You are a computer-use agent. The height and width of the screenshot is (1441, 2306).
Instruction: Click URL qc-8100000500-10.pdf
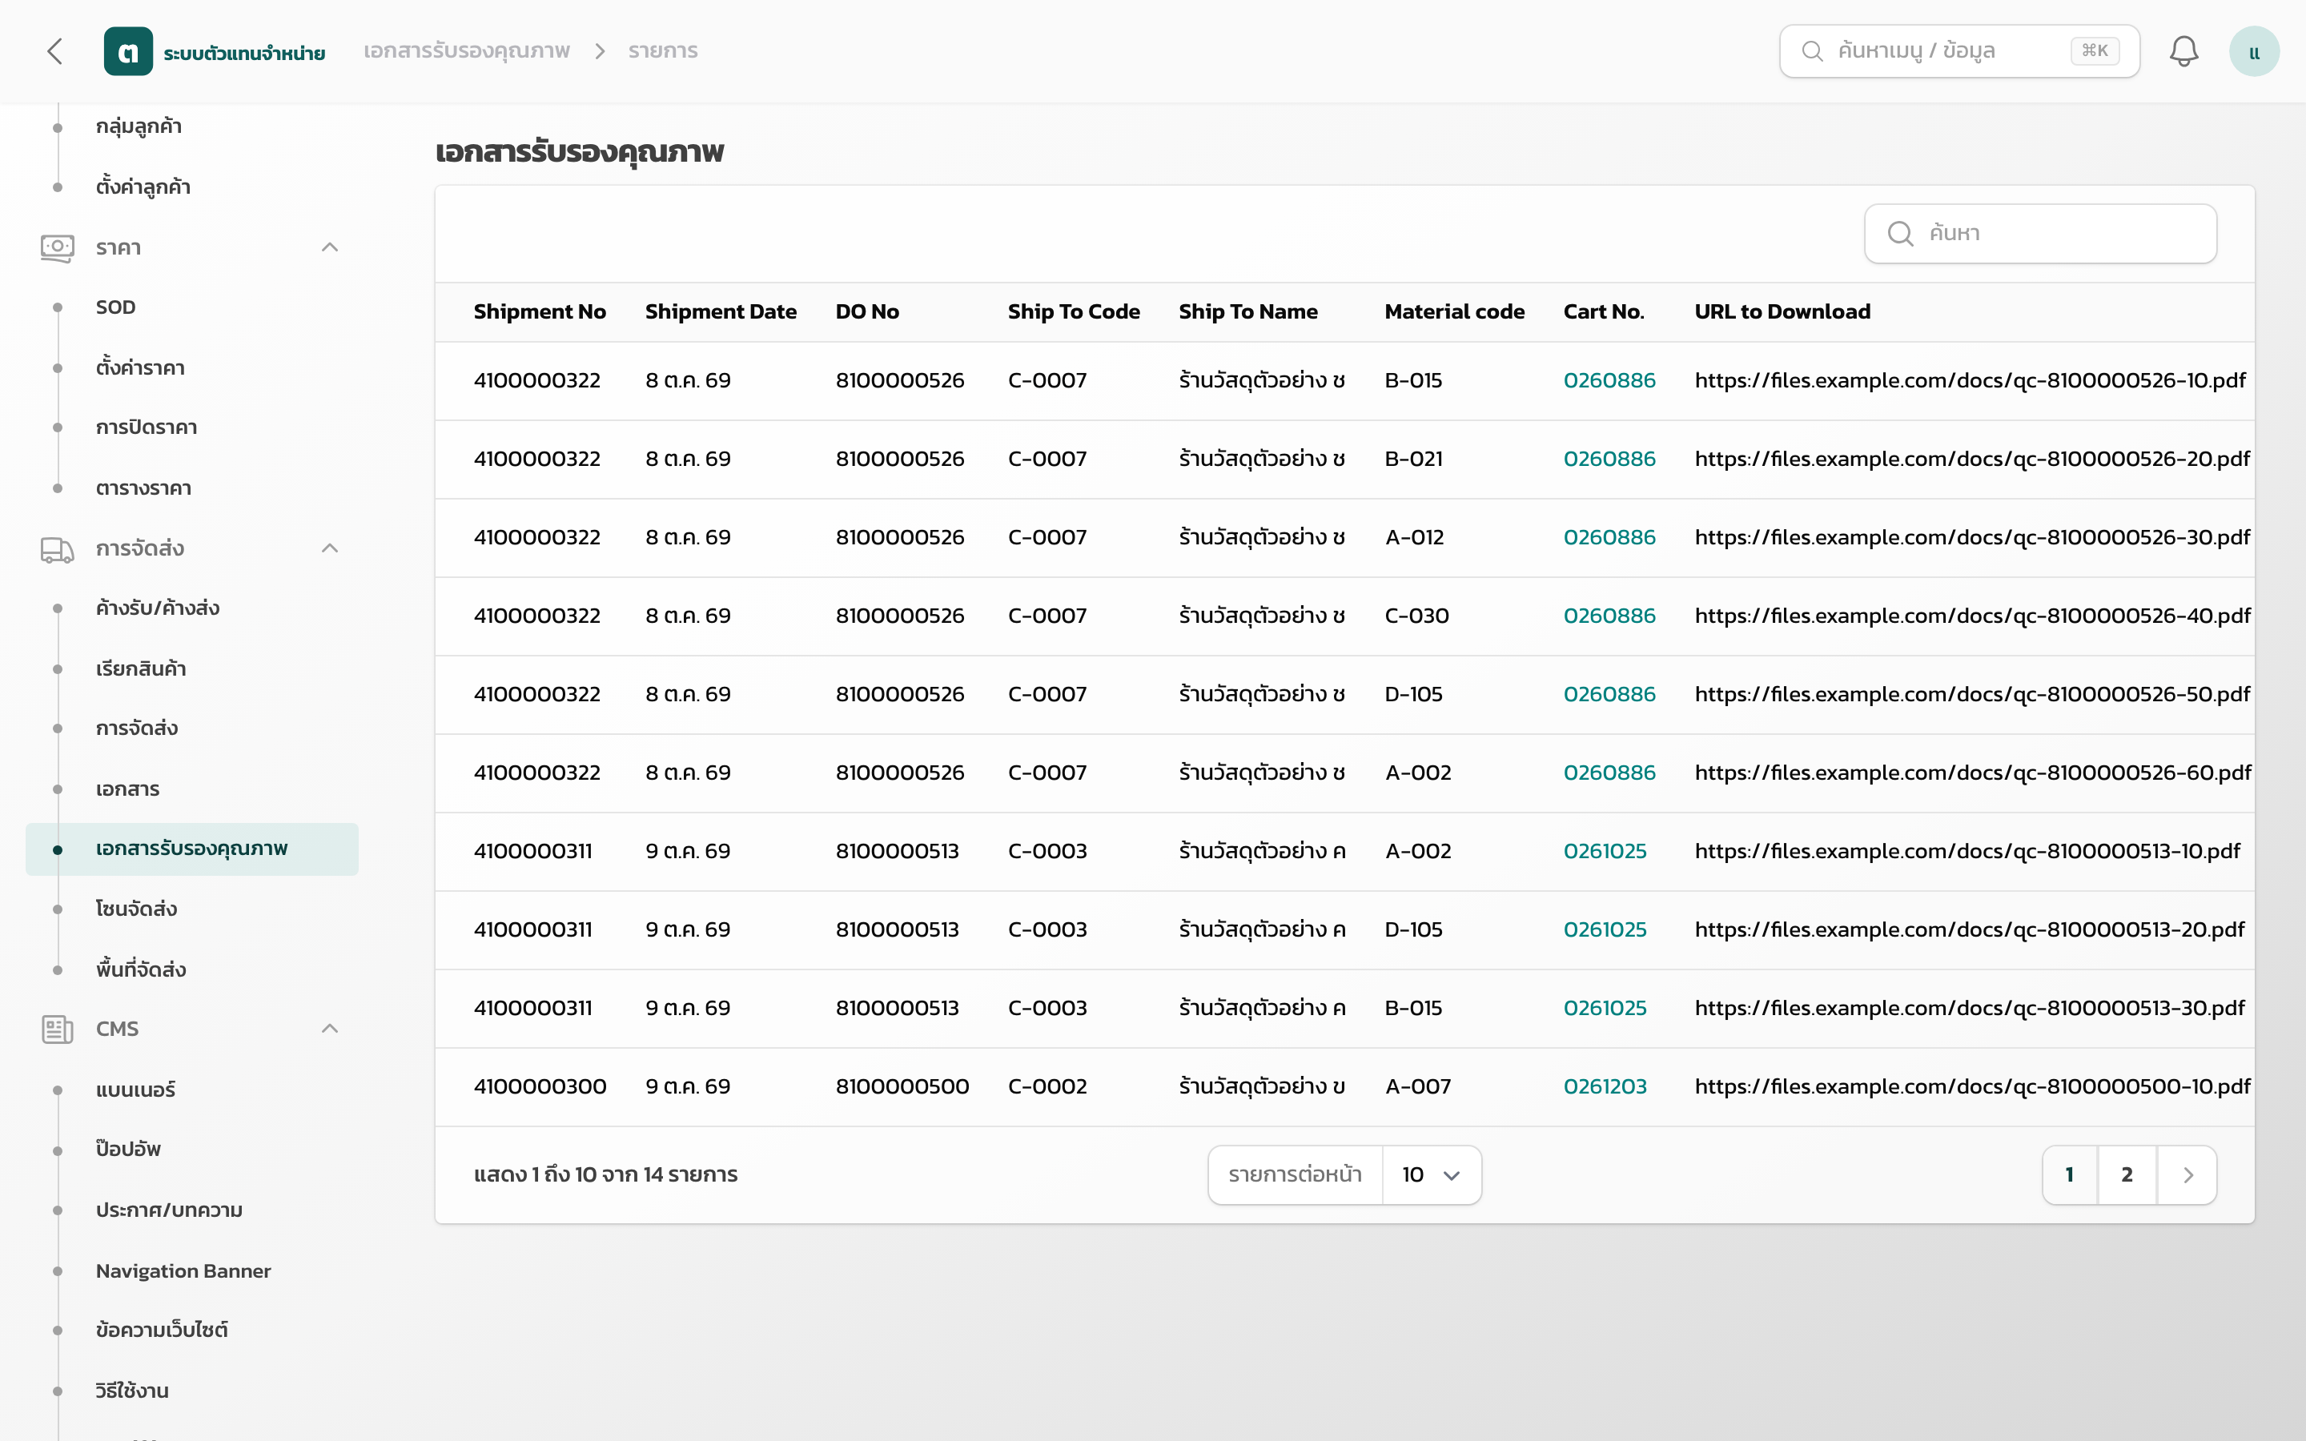[x=1971, y=1087]
